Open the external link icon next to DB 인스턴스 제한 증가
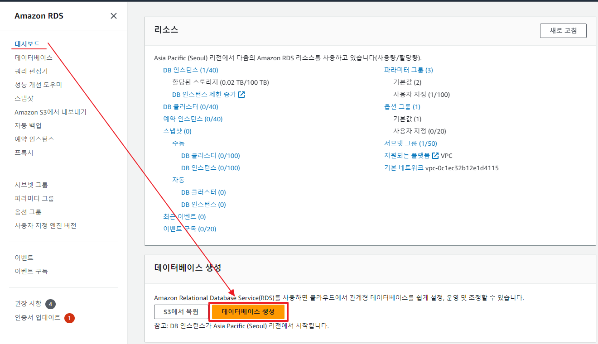The height and width of the screenshot is (344, 598). click(241, 95)
